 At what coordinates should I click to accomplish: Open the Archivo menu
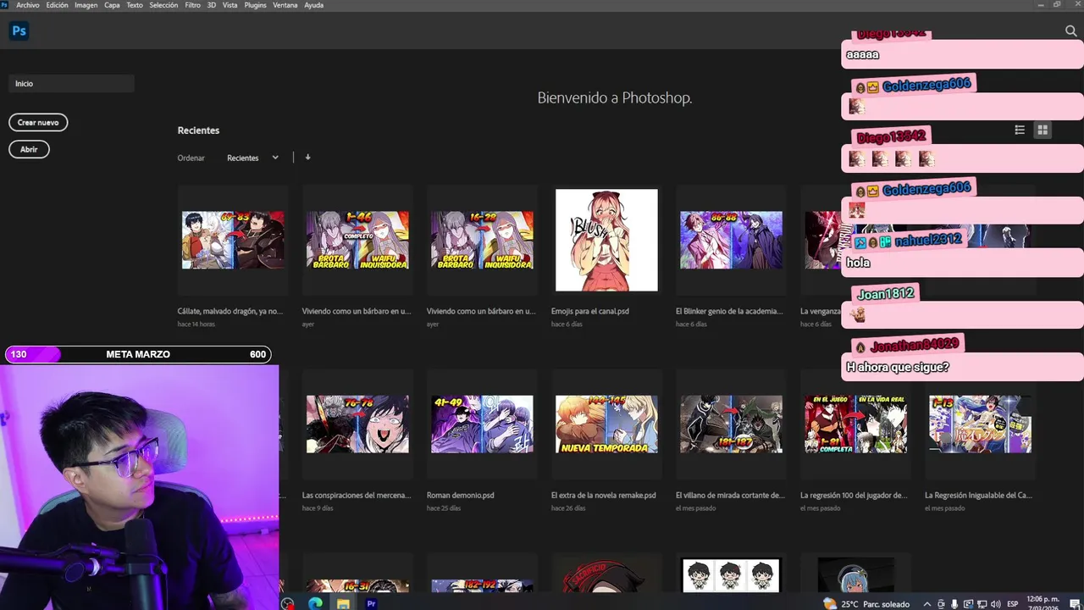coord(28,5)
